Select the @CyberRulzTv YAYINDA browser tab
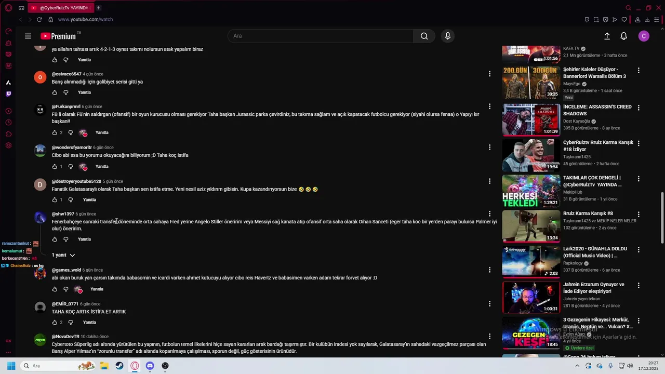Screen dimensions: 665x374 pyautogui.click(x=61, y=8)
